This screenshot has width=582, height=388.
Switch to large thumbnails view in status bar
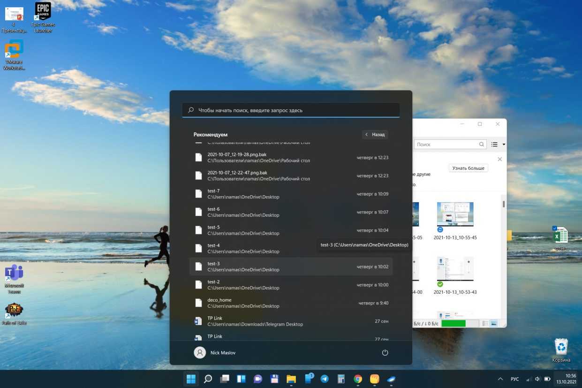(493, 324)
